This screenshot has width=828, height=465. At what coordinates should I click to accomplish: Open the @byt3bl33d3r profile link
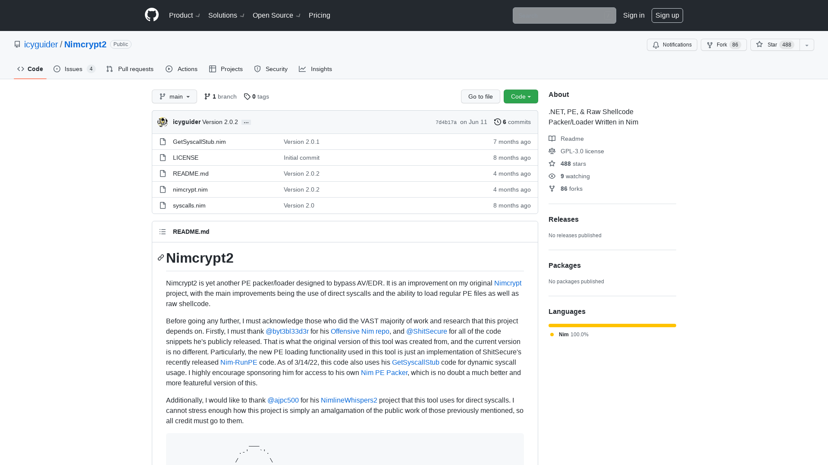click(x=287, y=331)
